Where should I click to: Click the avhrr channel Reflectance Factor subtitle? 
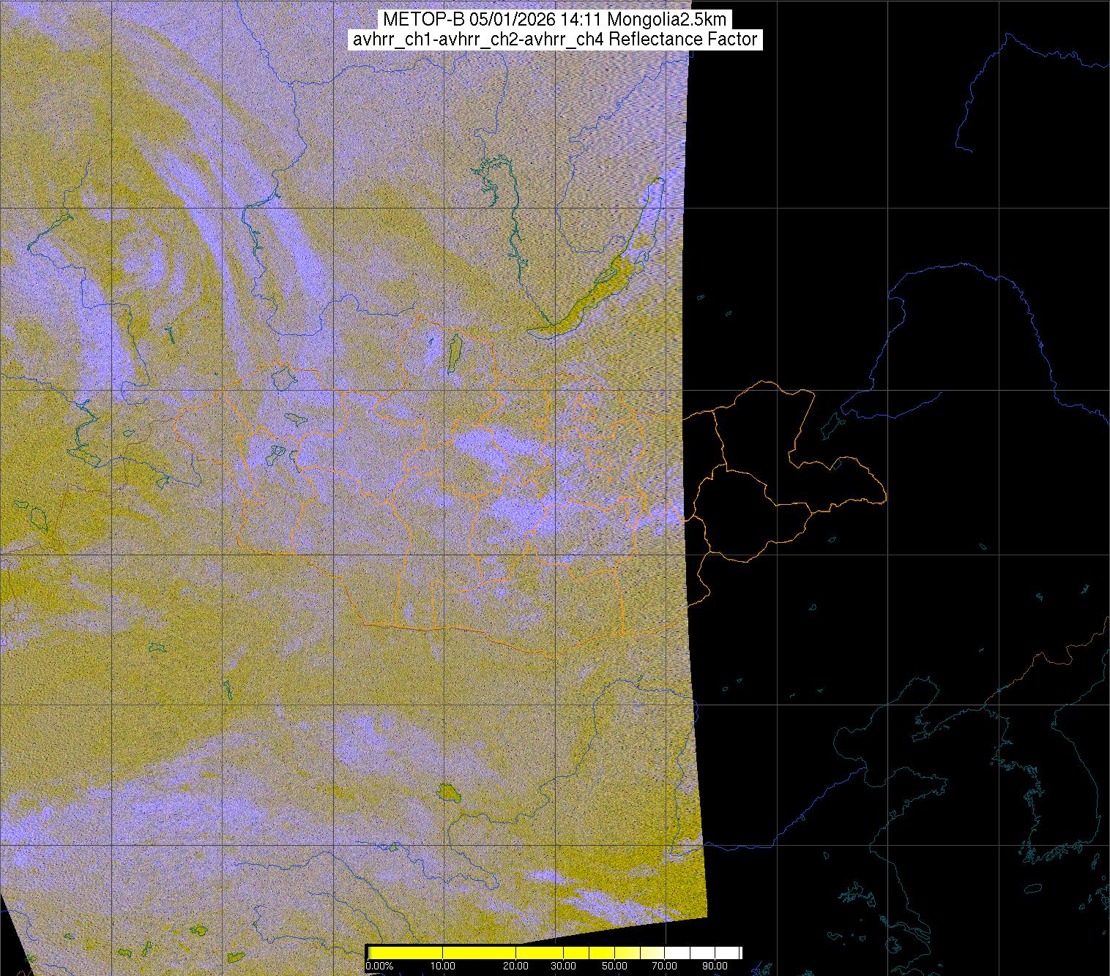554,40
